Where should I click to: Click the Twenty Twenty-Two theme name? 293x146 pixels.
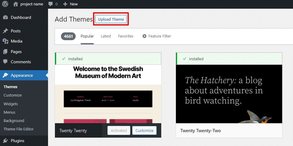pos(201,131)
